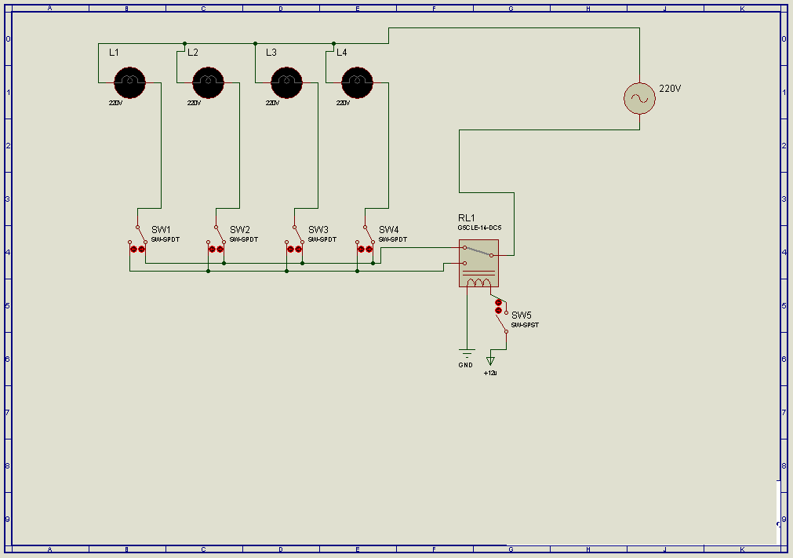Image resolution: width=793 pixels, height=558 pixels.
Task: Toggle SW4 using its right red actuator
Action: [369, 250]
